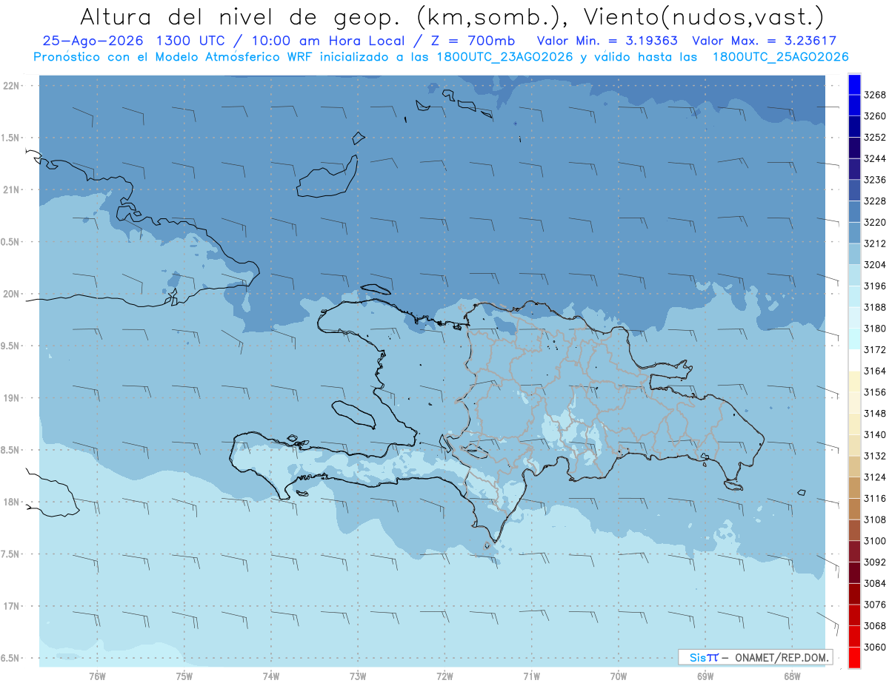Click the legend value '3164'
The height and width of the screenshot is (686, 889).
875,371
